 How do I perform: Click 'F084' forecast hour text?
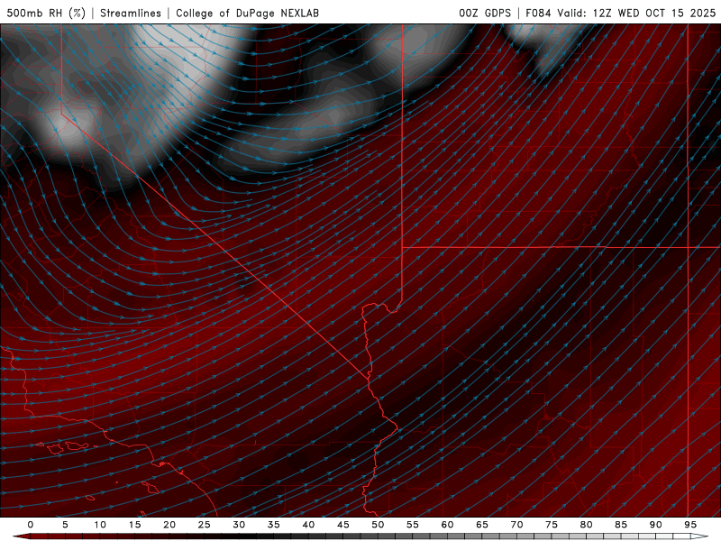[x=538, y=13]
